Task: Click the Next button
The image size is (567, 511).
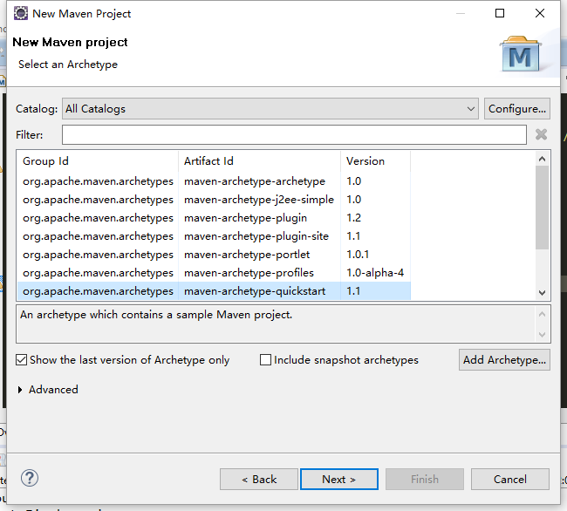Action: (x=339, y=480)
